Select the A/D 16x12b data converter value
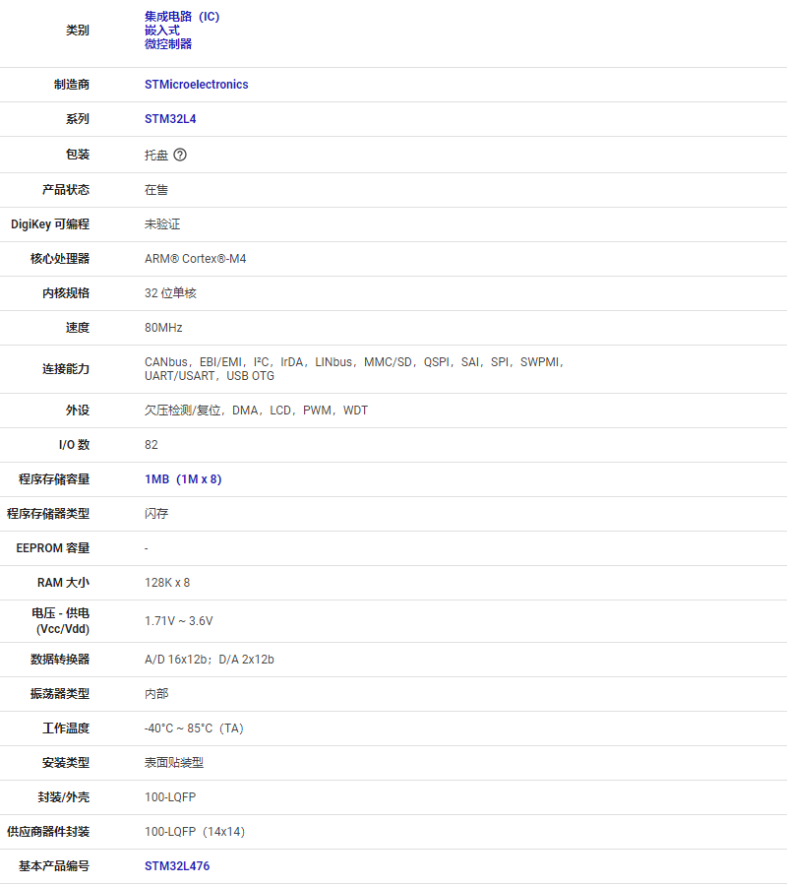 coord(209,660)
